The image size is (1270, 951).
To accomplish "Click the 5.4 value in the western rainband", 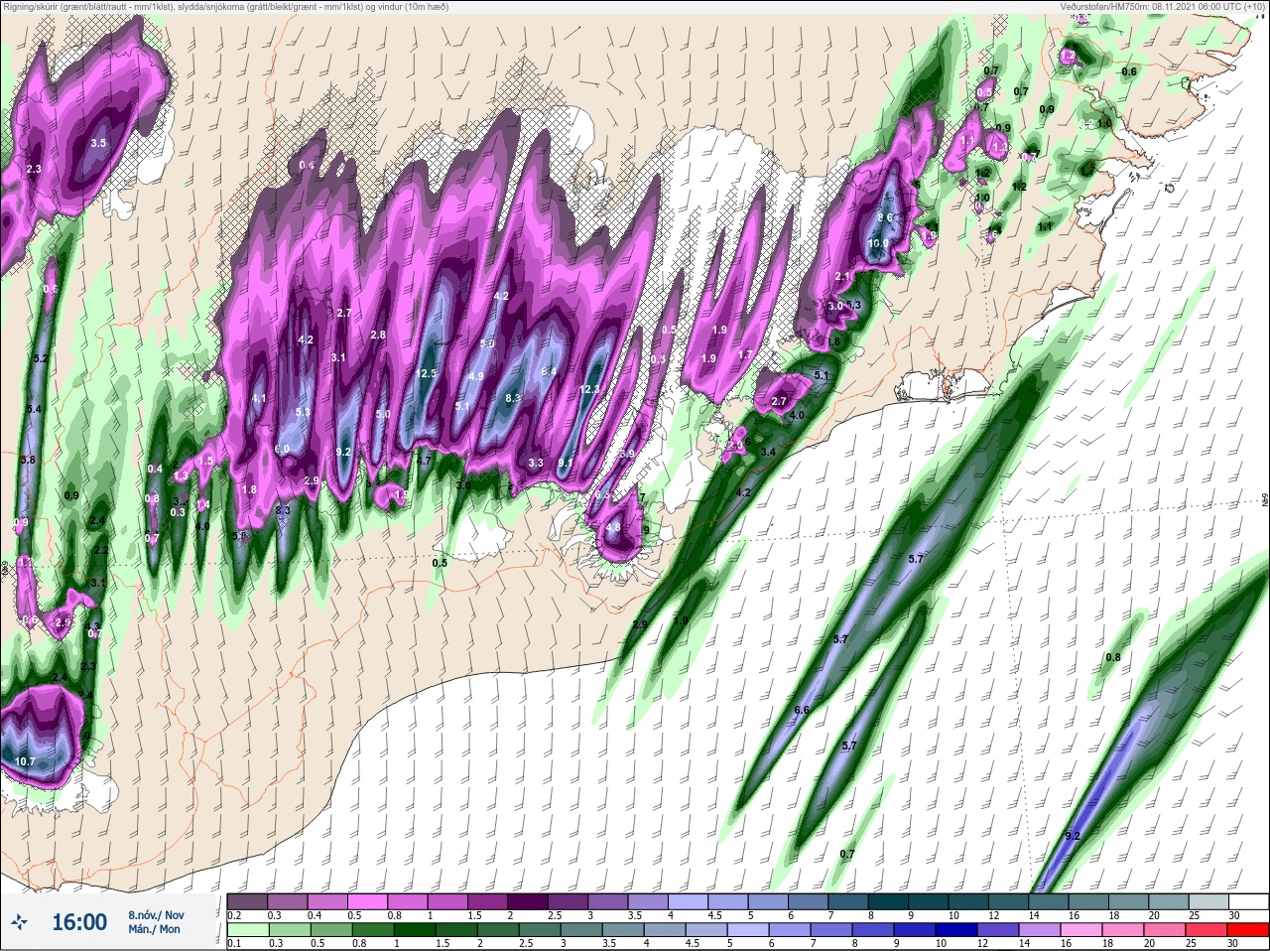I will pos(35,409).
